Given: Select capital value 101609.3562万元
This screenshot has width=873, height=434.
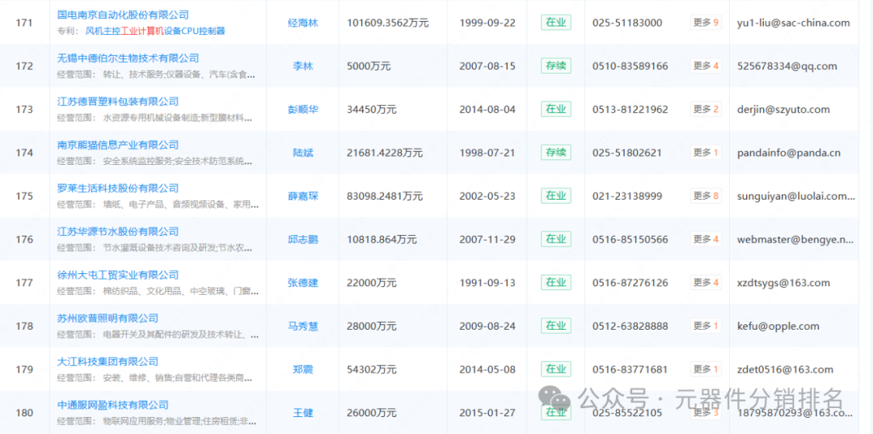Looking at the screenshot, I should point(388,23).
